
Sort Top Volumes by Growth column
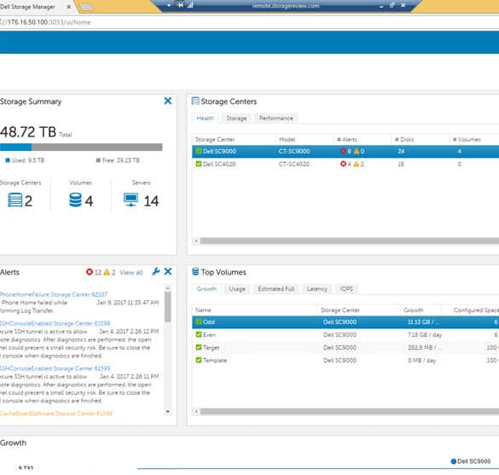414,310
